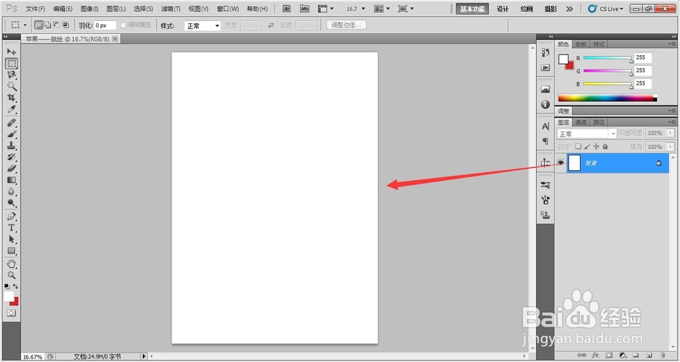Open the Info panel icon
This screenshot has height=362, width=680.
(x=545, y=104)
